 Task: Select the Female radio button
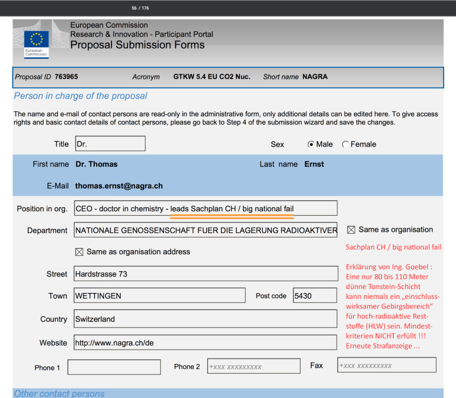[x=345, y=144]
